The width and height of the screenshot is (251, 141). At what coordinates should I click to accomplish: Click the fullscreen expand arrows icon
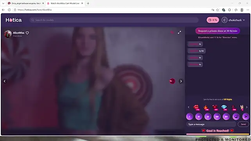click(179, 33)
